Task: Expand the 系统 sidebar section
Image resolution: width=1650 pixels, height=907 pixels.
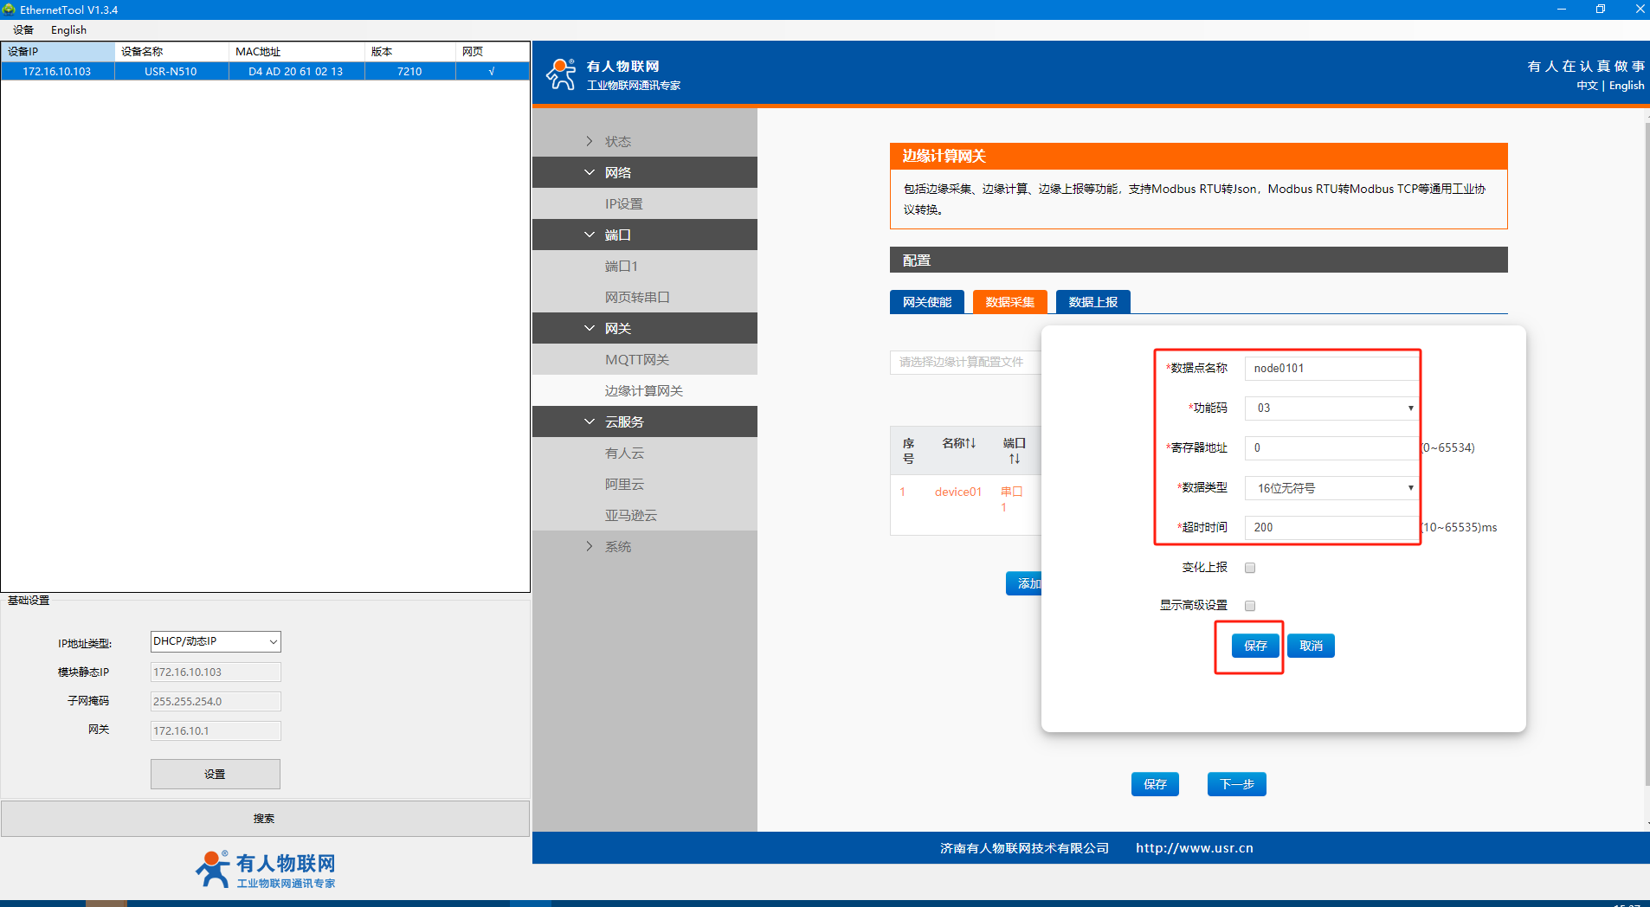Action: [590, 546]
